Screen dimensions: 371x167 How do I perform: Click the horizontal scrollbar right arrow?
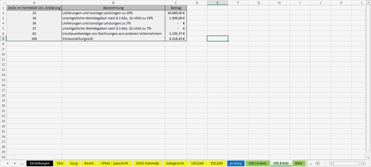[364, 163]
